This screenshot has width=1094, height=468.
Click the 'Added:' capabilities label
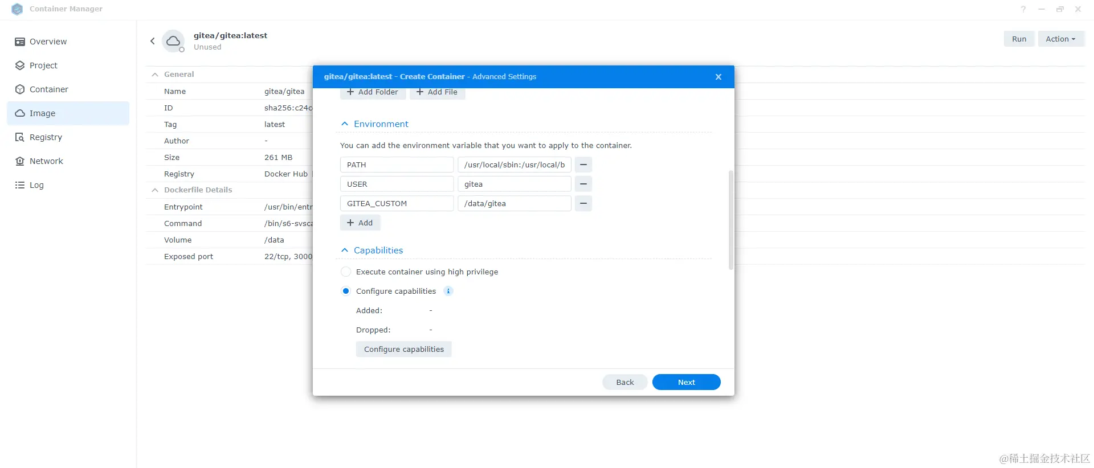369,310
